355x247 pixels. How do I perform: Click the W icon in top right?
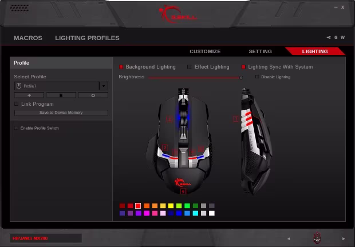coord(343,38)
